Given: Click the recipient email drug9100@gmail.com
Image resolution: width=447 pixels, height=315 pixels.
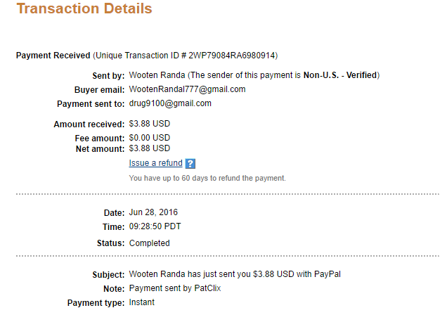Looking at the screenshot, I should click(170, 103).
